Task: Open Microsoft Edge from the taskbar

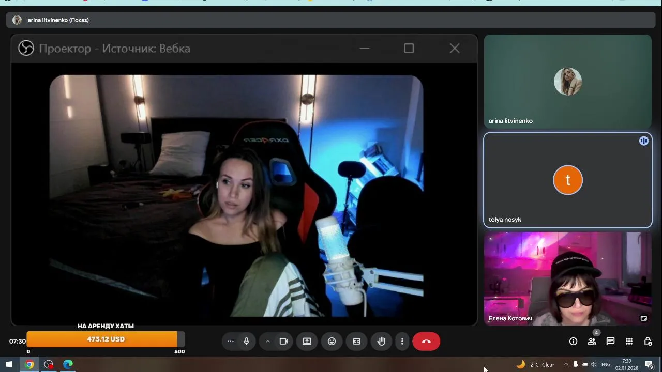Action: [68, 364]
